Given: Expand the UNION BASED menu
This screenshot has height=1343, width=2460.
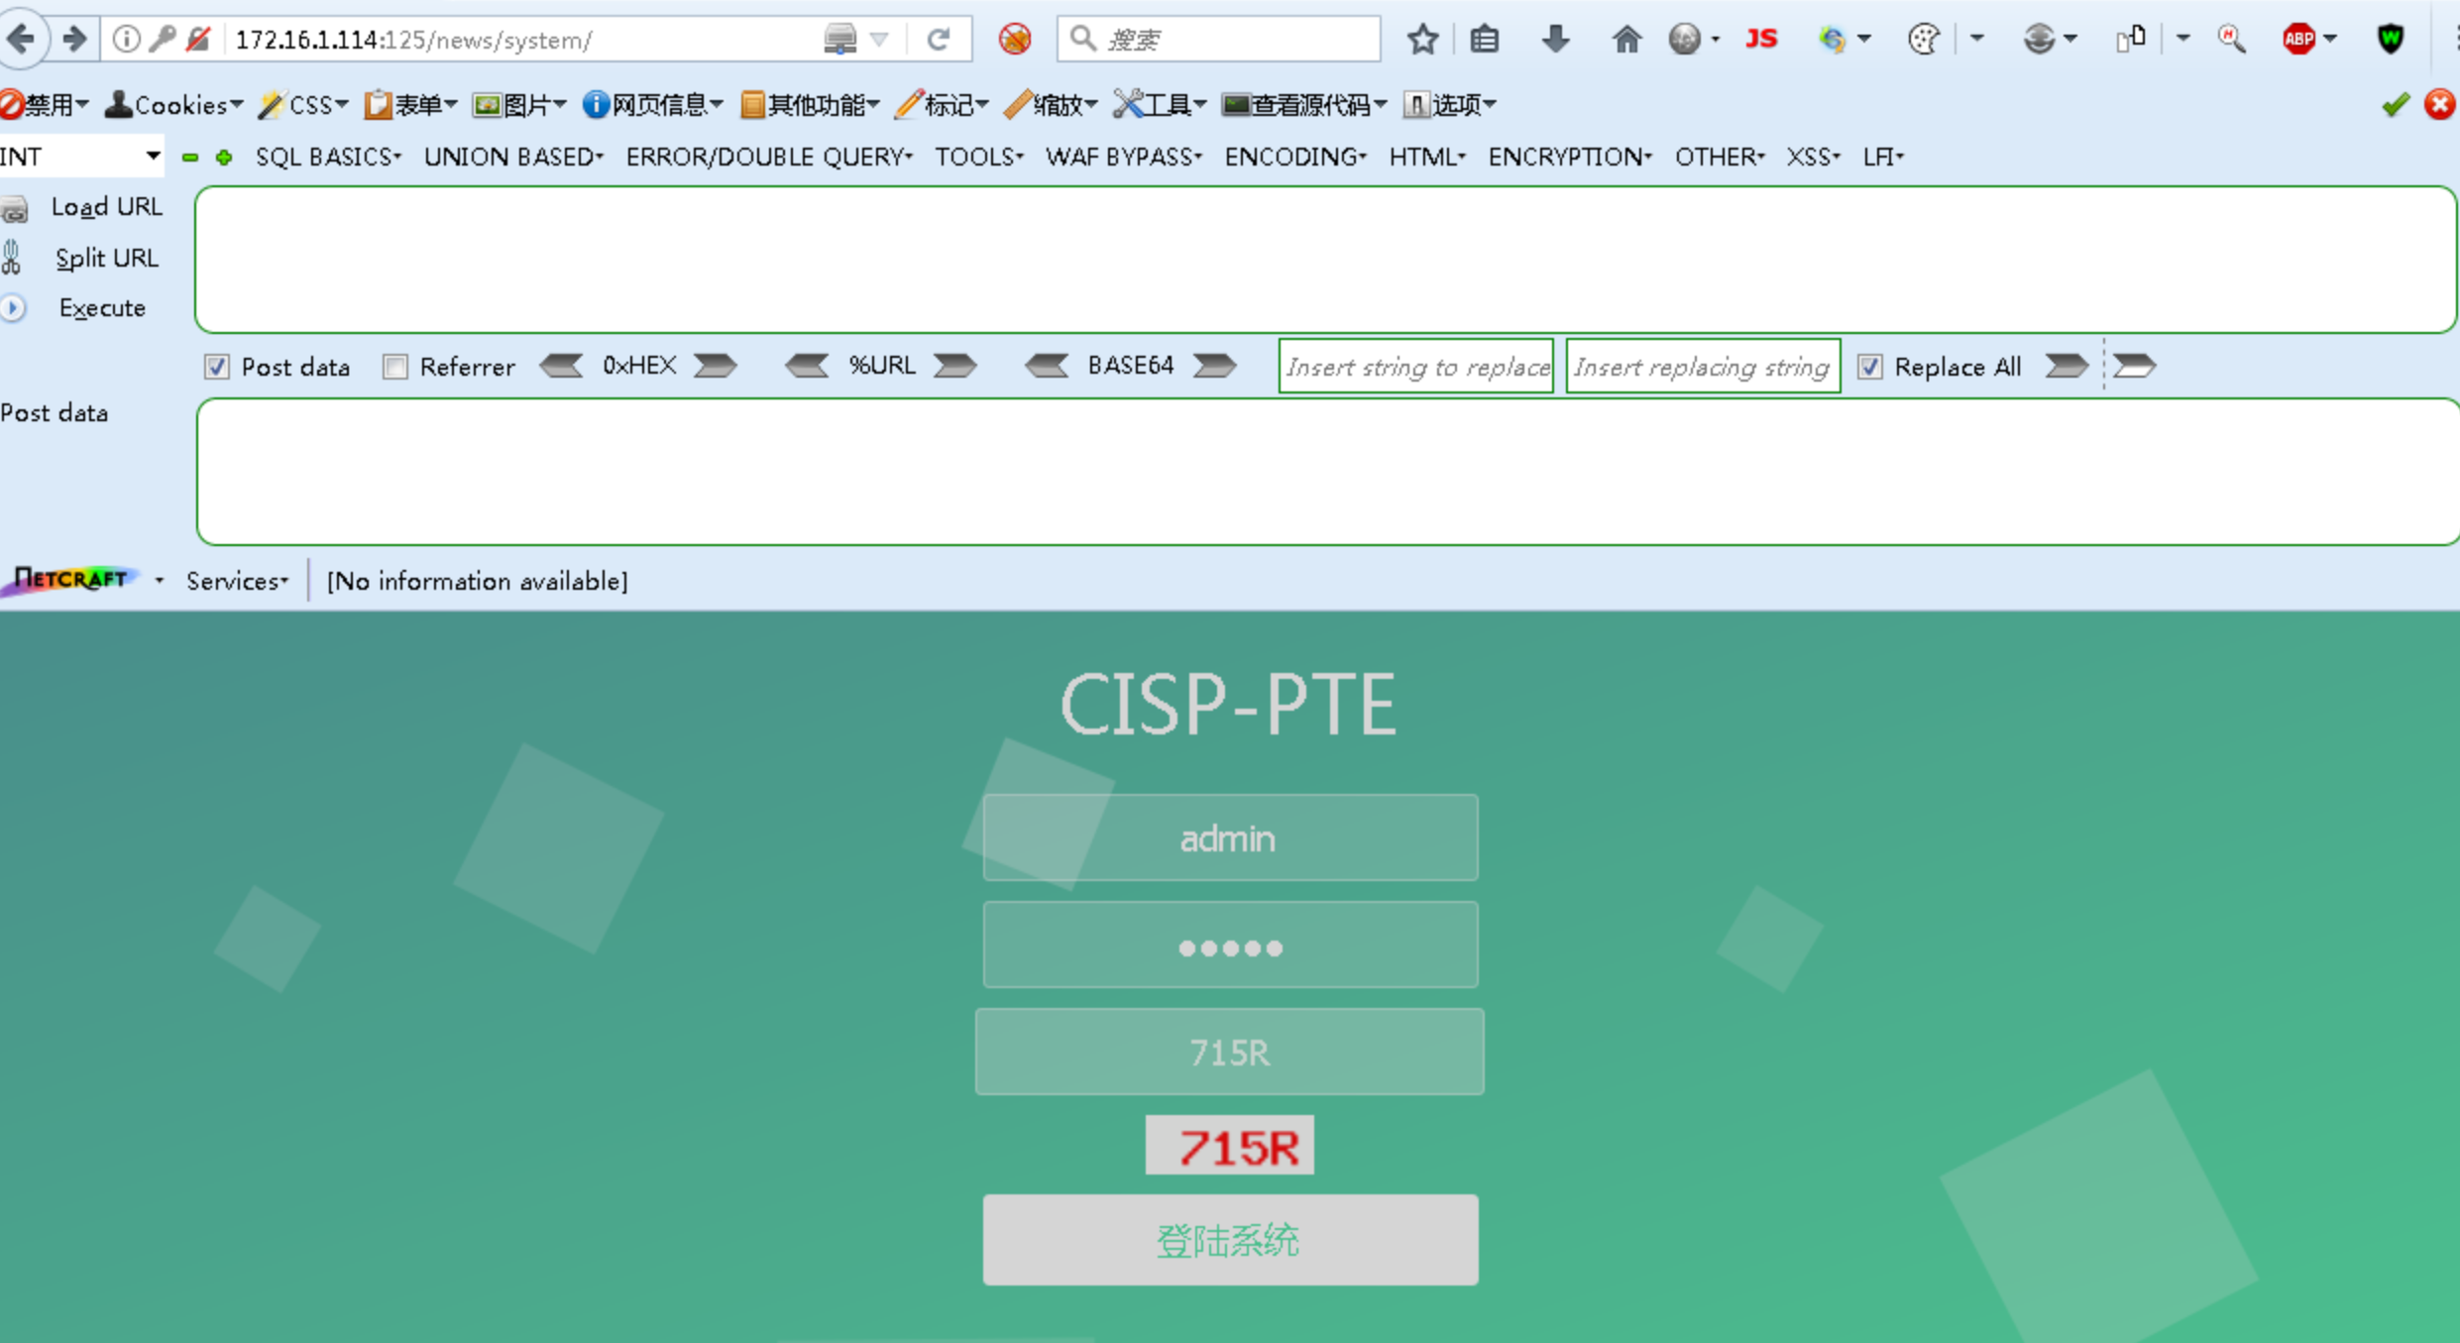Looking at the screenshot, I should [x=513, y=157].
